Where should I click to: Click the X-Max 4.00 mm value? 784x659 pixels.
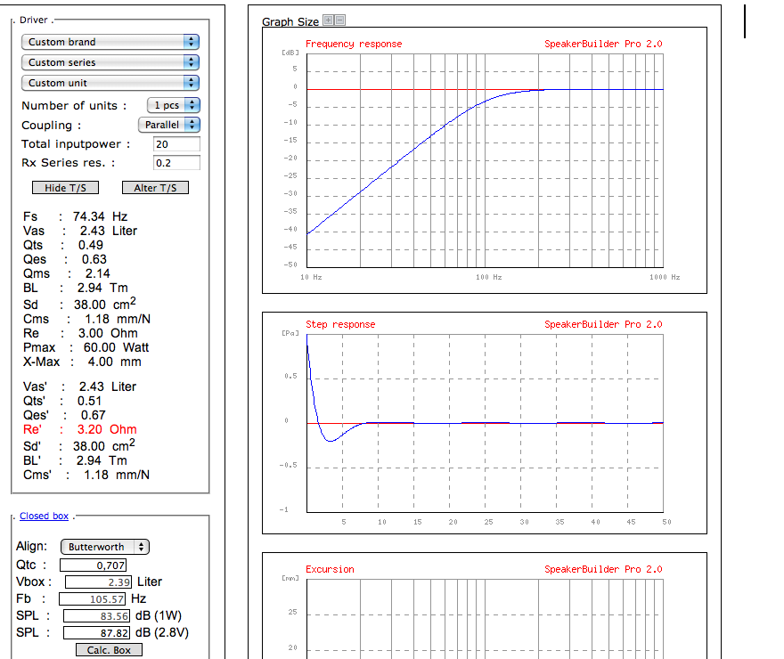(82, 362)
